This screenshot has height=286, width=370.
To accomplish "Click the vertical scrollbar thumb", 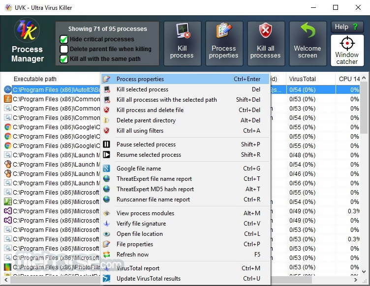I will click(364, 108).
